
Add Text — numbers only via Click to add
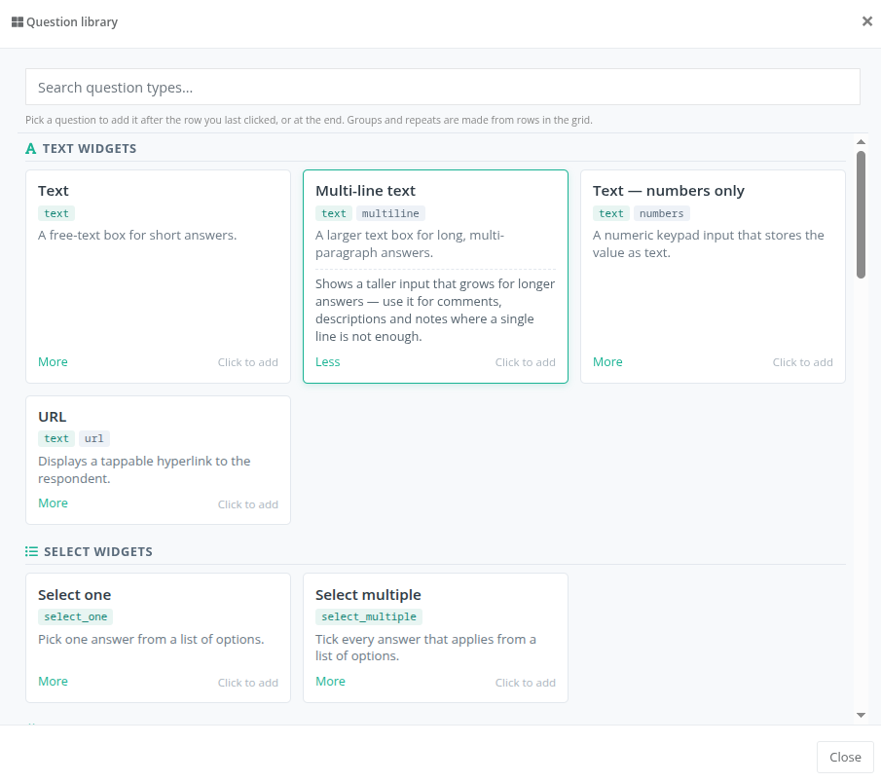tap(802, 362)
